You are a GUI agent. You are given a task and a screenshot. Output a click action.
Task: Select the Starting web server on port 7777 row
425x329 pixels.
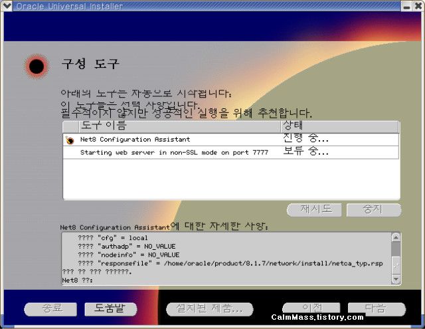point(231,152)
